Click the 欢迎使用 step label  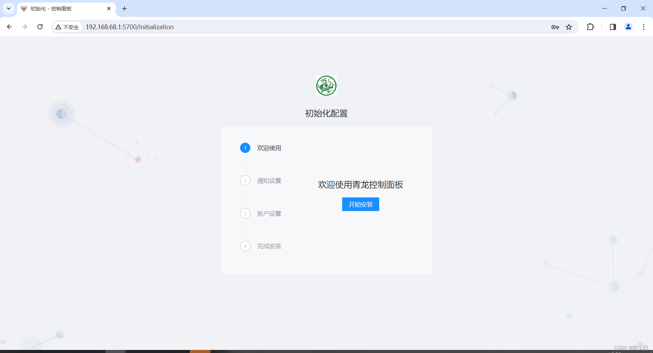point(269,148)
